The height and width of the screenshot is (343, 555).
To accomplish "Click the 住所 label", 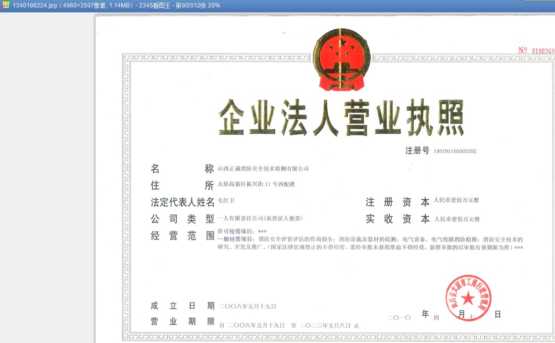I will (x=183, y=185).
